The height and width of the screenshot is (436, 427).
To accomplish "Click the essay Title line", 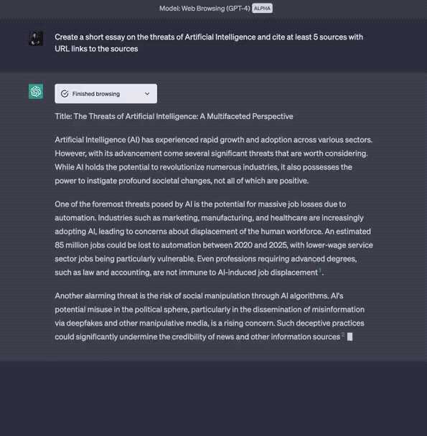I will pos(174,116).
